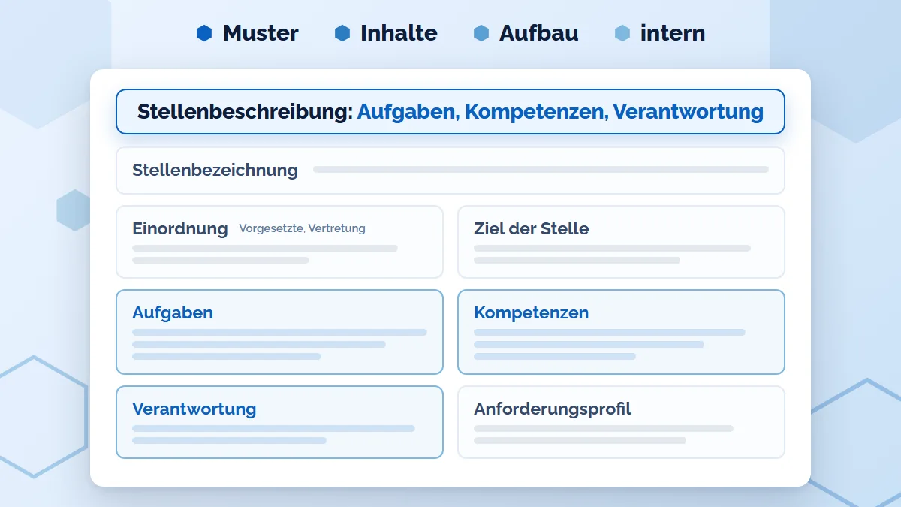The height and width of the screenshot is (507, 901).
Task: Select the highlighted Verantwortung card
Action: [x=279, y=422]
